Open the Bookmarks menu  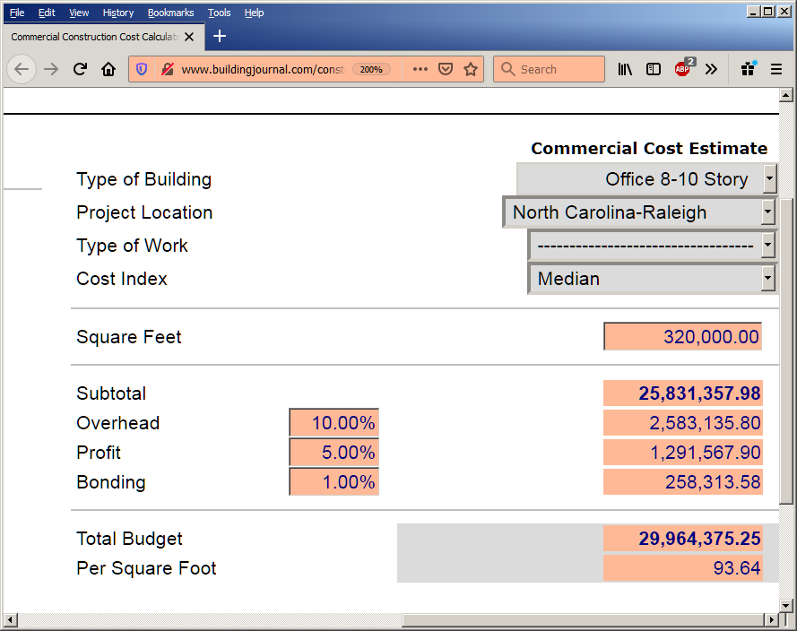[170, 13]
